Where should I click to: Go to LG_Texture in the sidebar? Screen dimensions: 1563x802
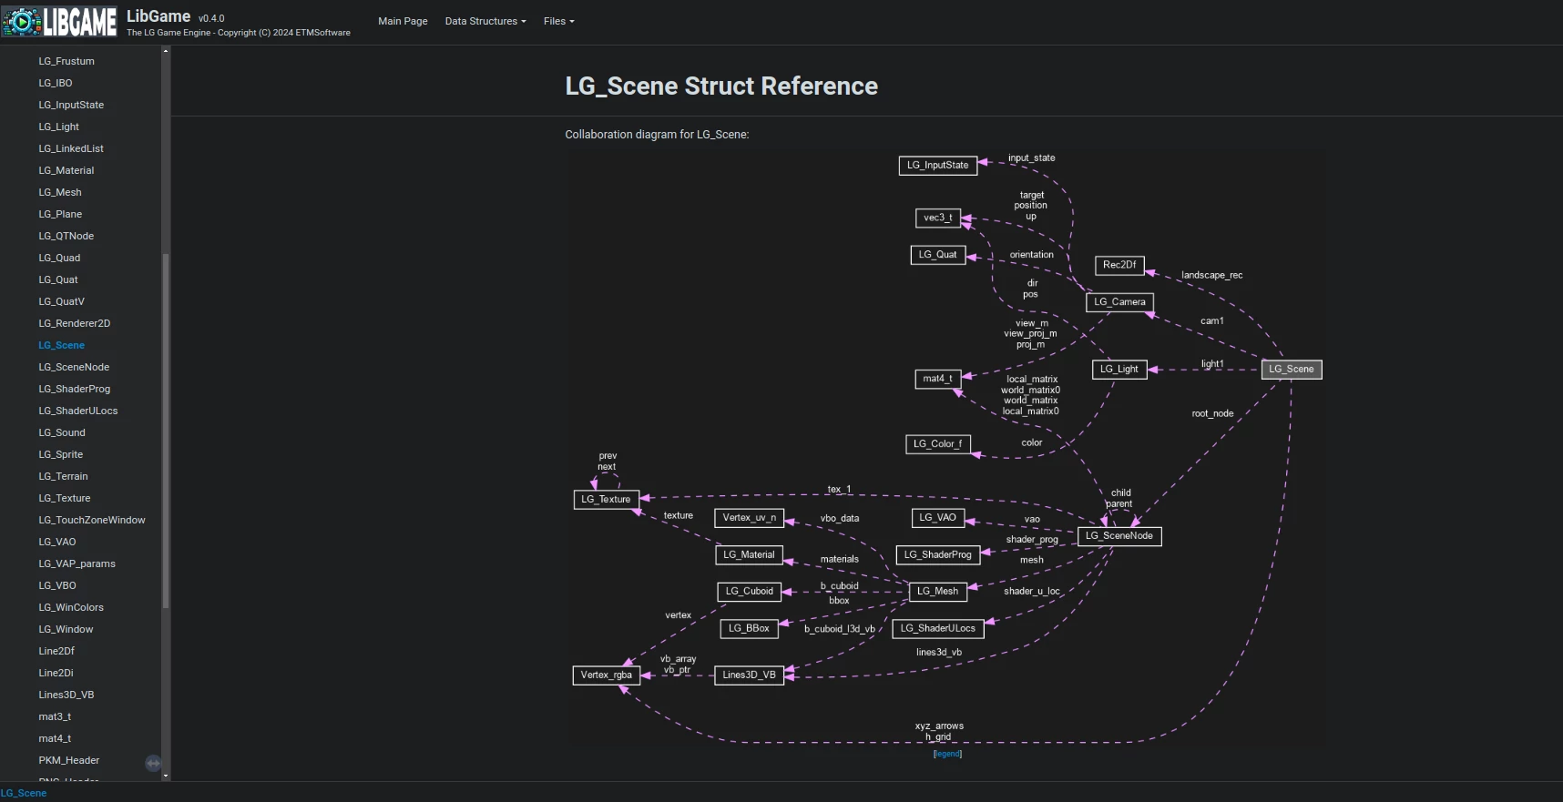click(x=65, y=498)
